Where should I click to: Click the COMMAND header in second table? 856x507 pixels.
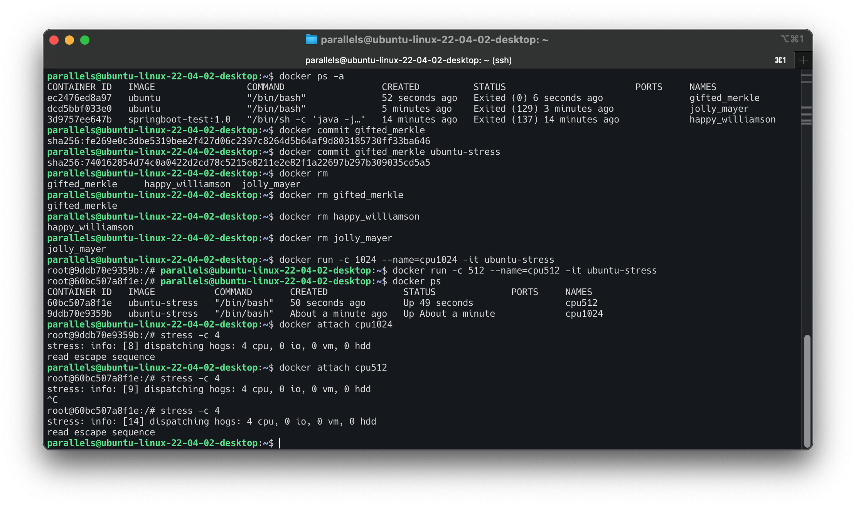233,292
